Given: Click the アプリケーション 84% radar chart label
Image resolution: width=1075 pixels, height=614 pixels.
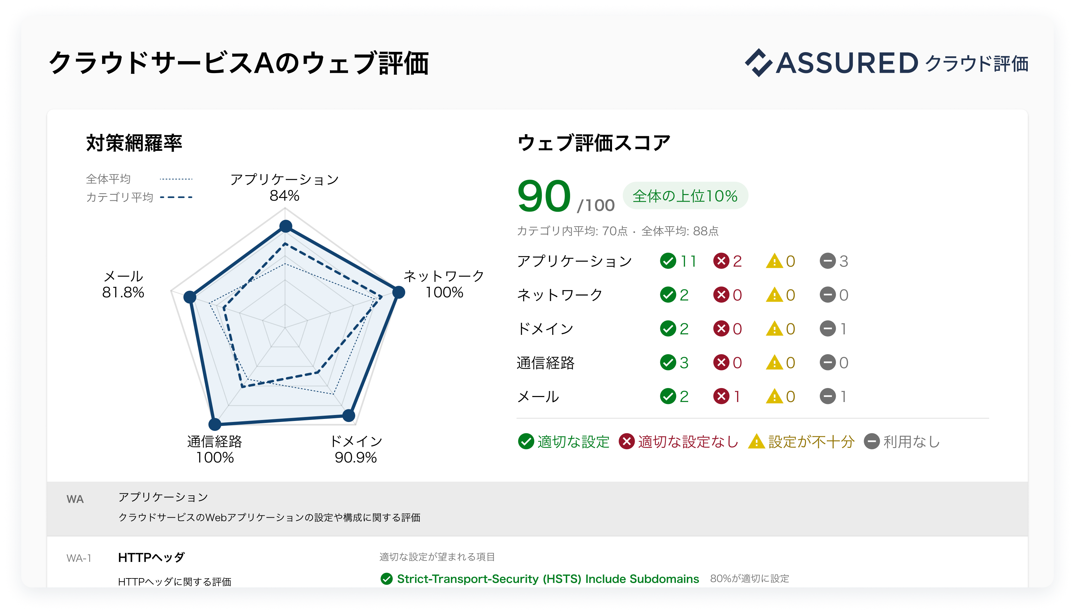Looking at the screenshot, I should click(284, 187).
